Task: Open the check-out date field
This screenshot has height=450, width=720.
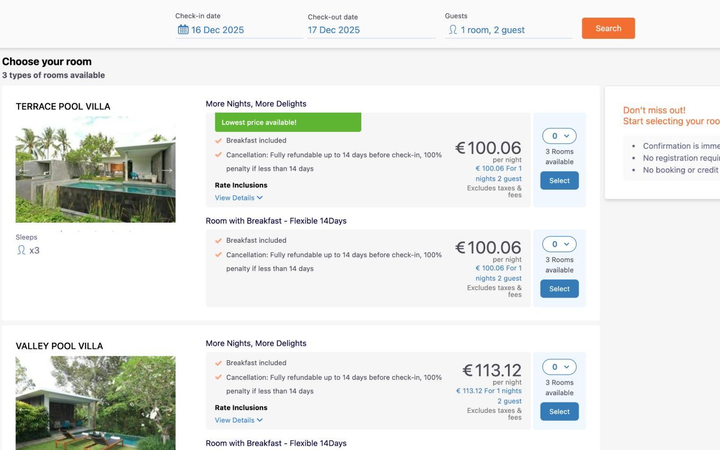Action: (x=370, y=30)
